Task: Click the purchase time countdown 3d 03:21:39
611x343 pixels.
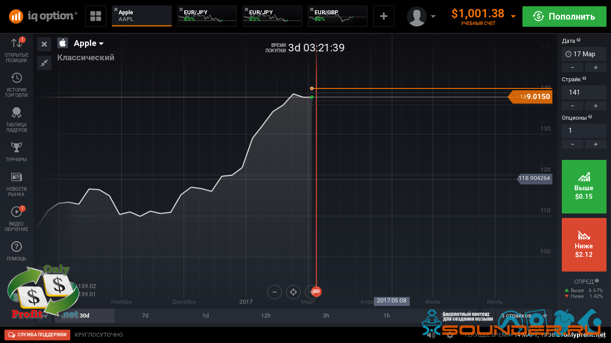Action: pos(316,48)
